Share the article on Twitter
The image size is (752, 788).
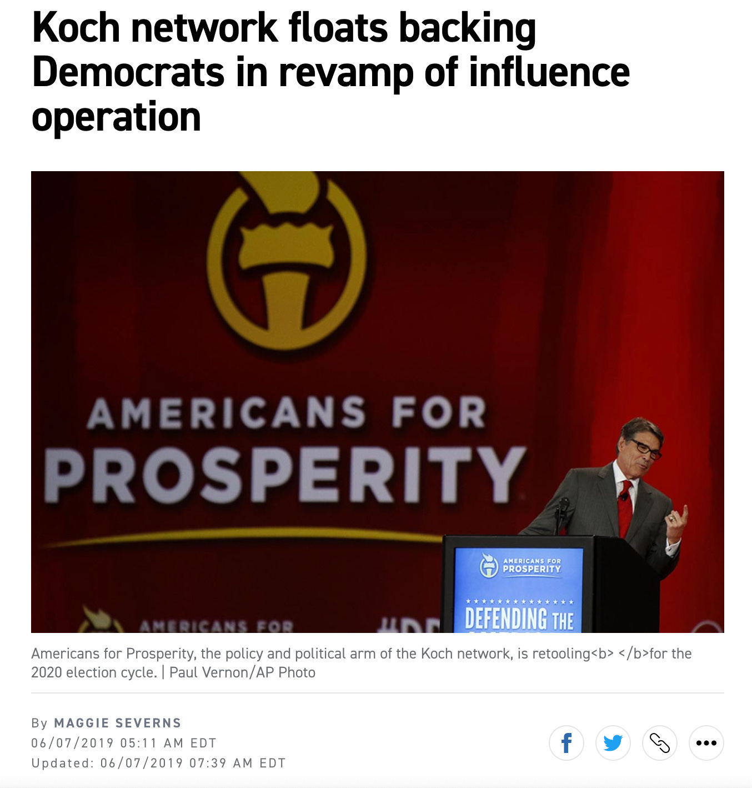click(x=613, y=742)
